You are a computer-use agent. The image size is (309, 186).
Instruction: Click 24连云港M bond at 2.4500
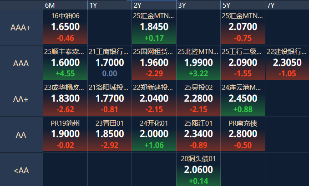(x=243, y=98)
